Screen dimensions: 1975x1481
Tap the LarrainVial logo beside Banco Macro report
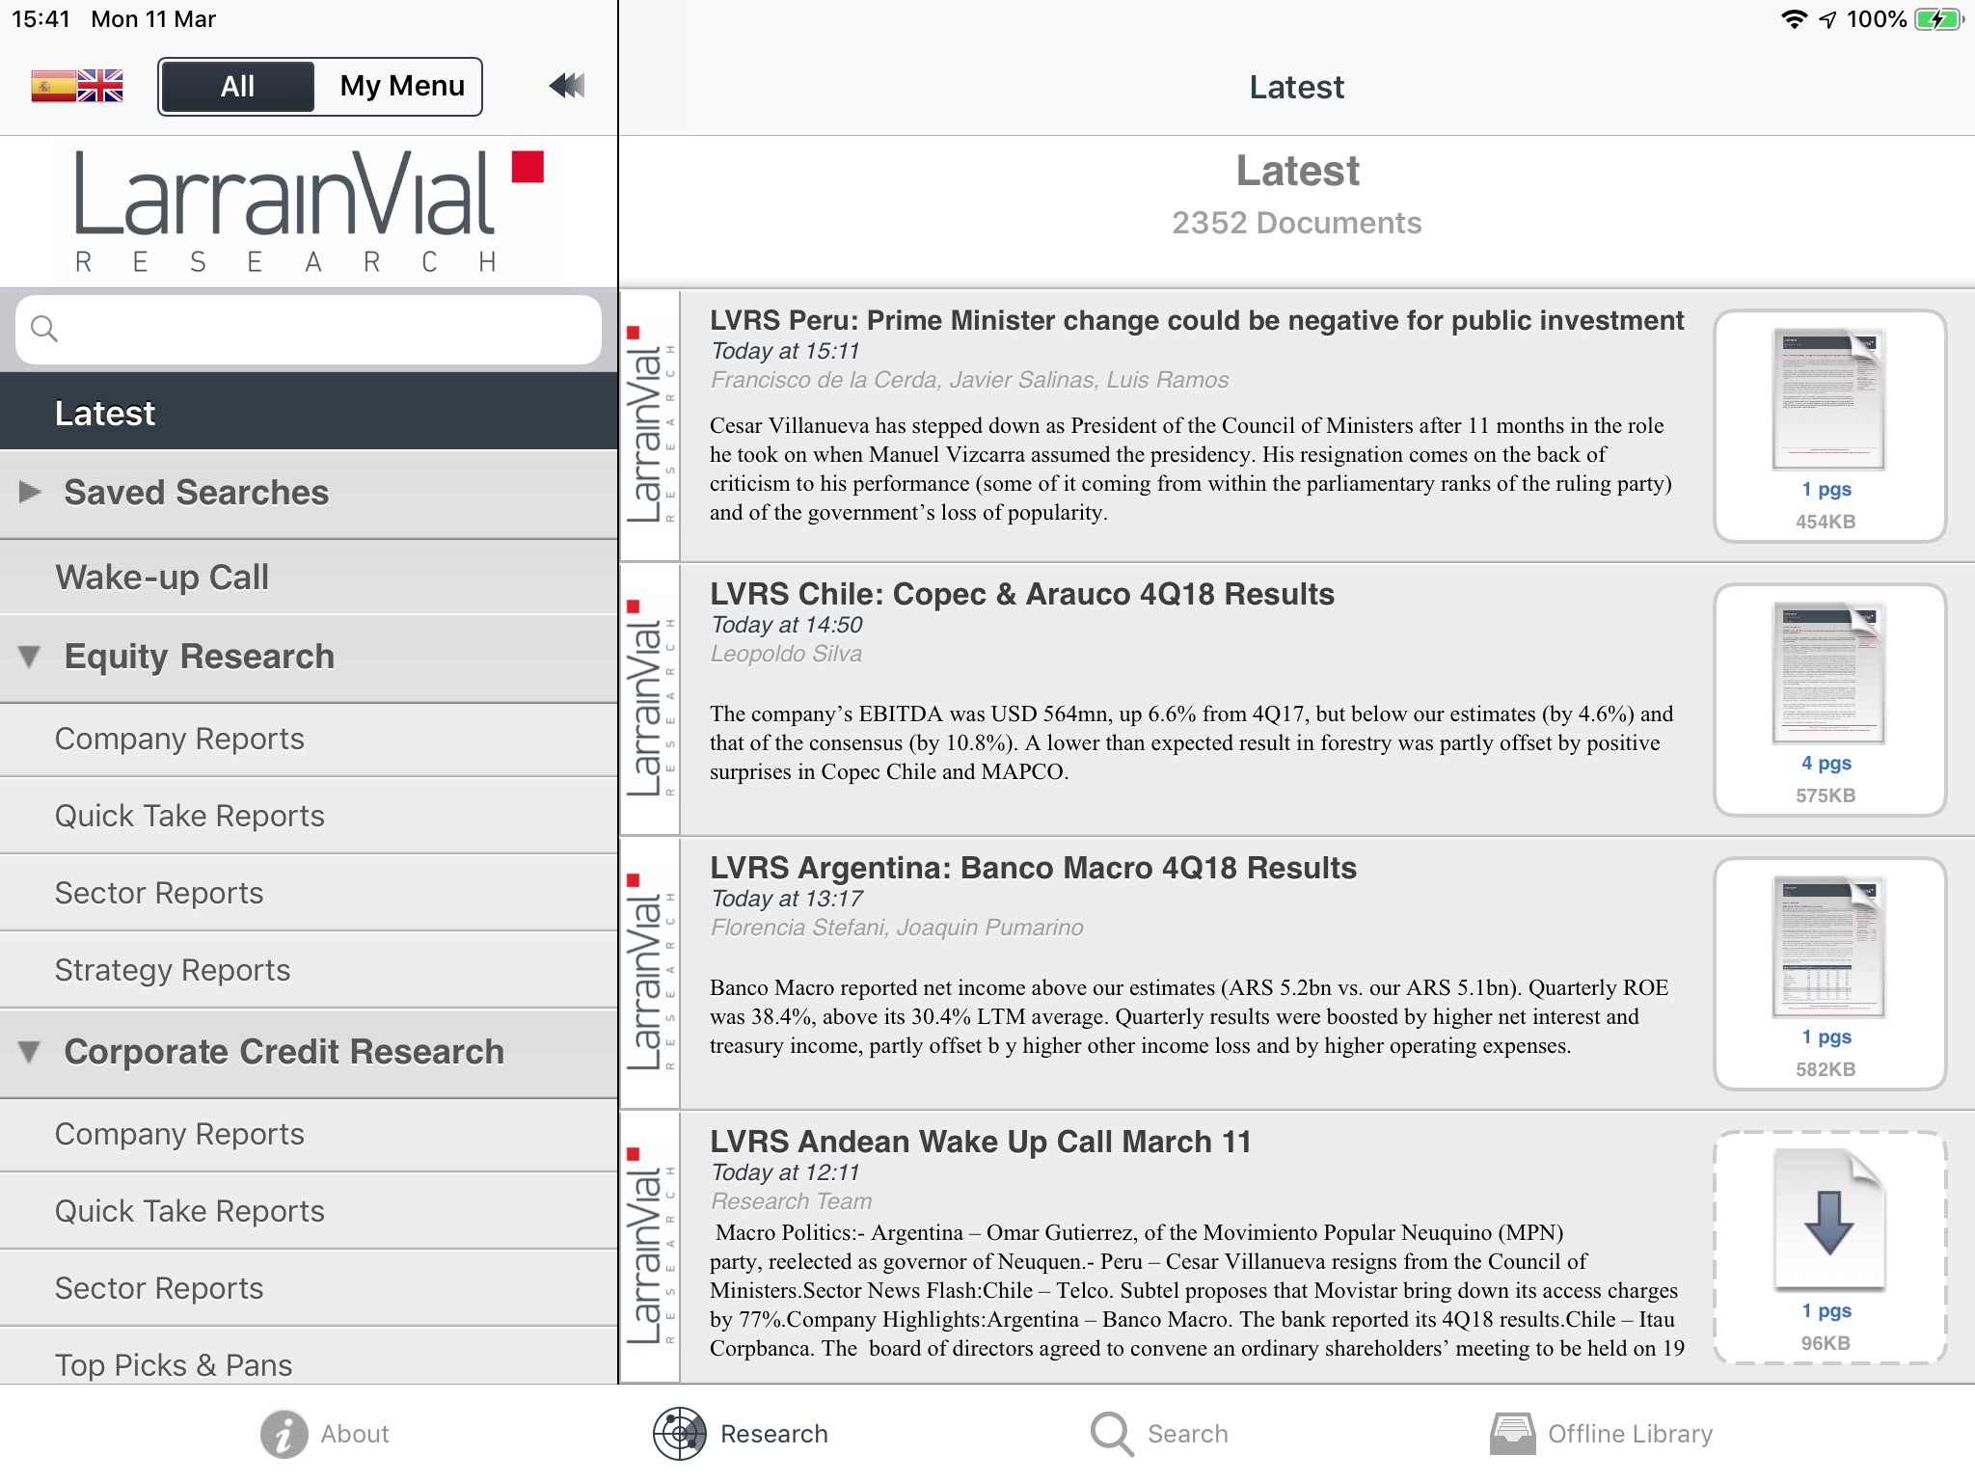(650, 973)
